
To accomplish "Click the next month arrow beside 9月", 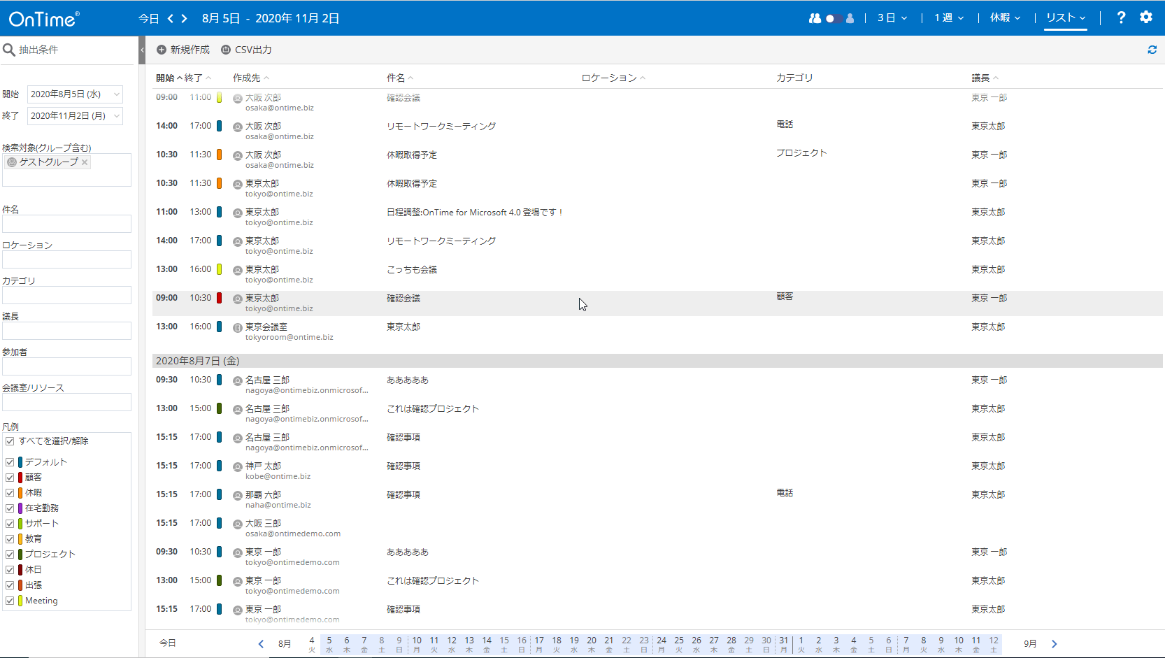I will (x=1055, y=644).
